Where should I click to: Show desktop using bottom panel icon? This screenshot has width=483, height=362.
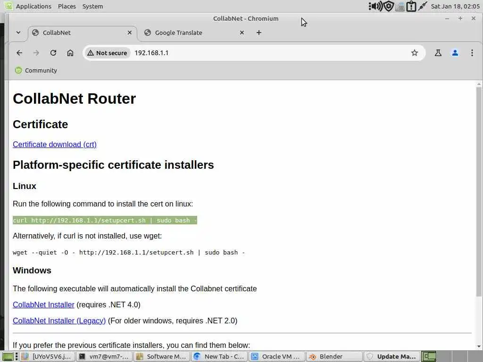point(8,356)
